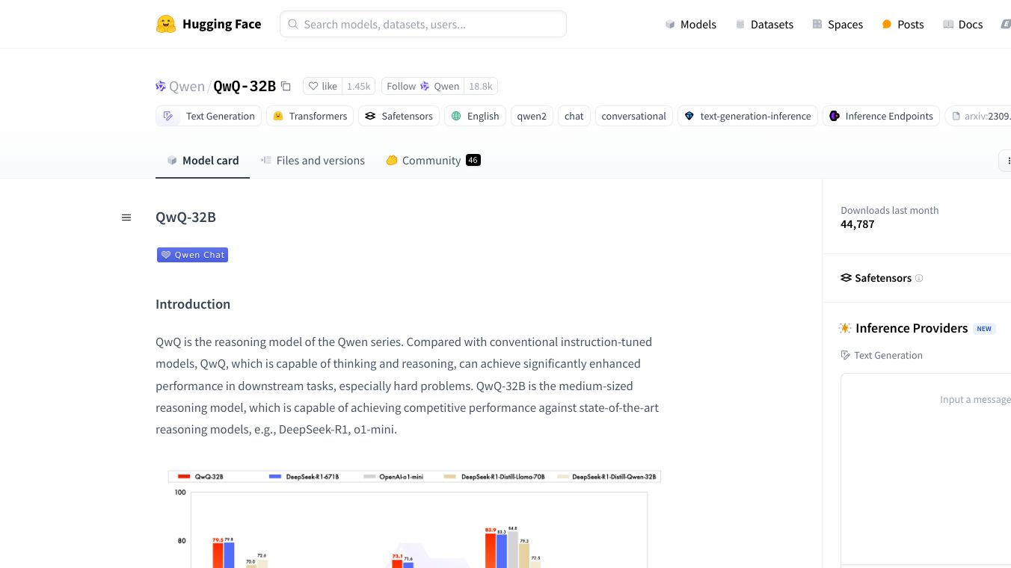This screenshot has width=1011, height=568.
Task: Open the table of contents hamburger icon
Action: tap(126, 217)
